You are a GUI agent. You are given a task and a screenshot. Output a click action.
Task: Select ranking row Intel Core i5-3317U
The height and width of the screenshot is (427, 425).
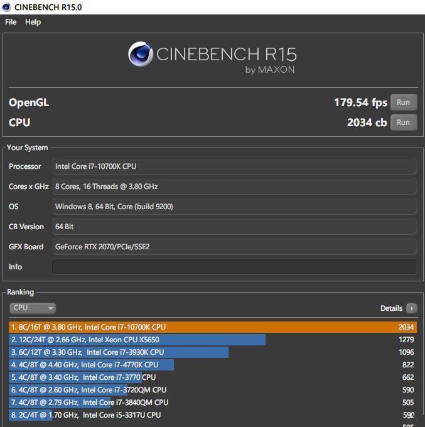point(213,414)
